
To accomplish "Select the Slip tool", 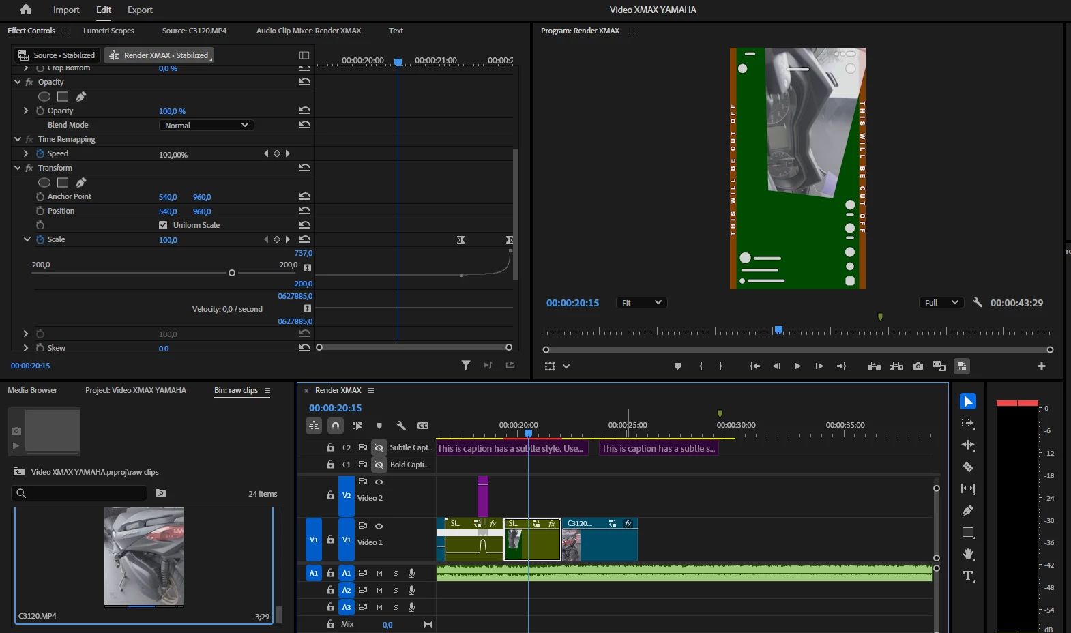I will [967, 488].
